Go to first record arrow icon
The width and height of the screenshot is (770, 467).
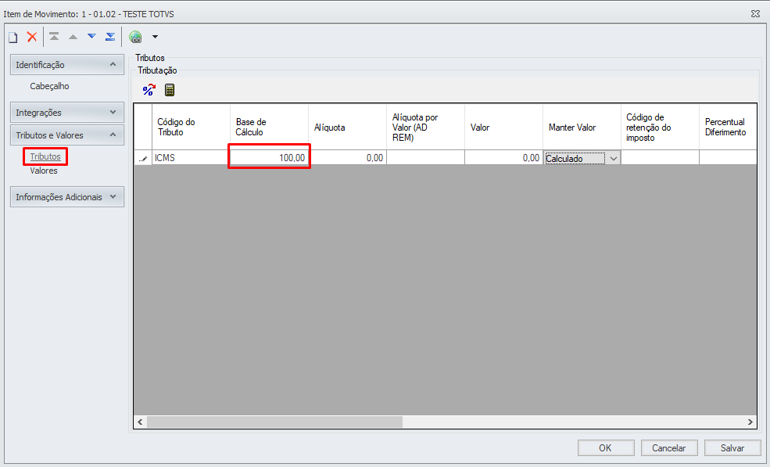point(54,37)
